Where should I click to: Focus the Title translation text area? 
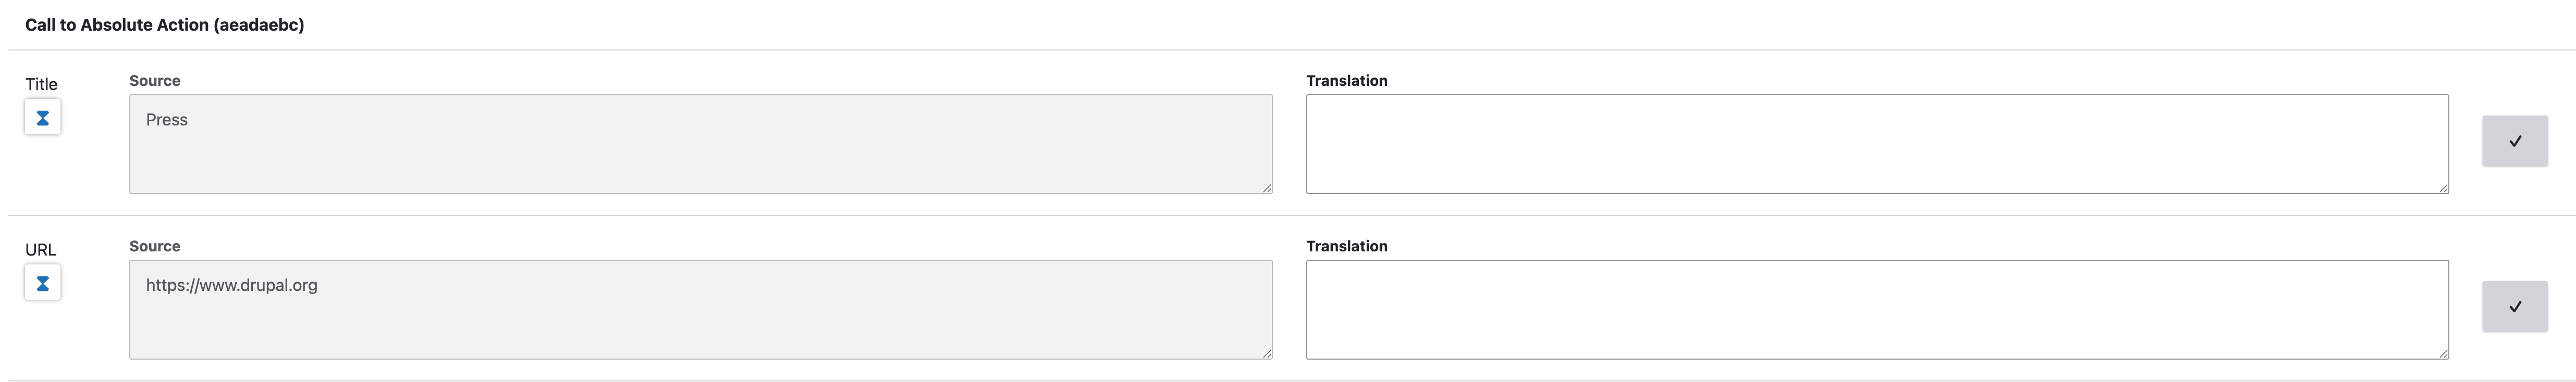click(1876, 144)
